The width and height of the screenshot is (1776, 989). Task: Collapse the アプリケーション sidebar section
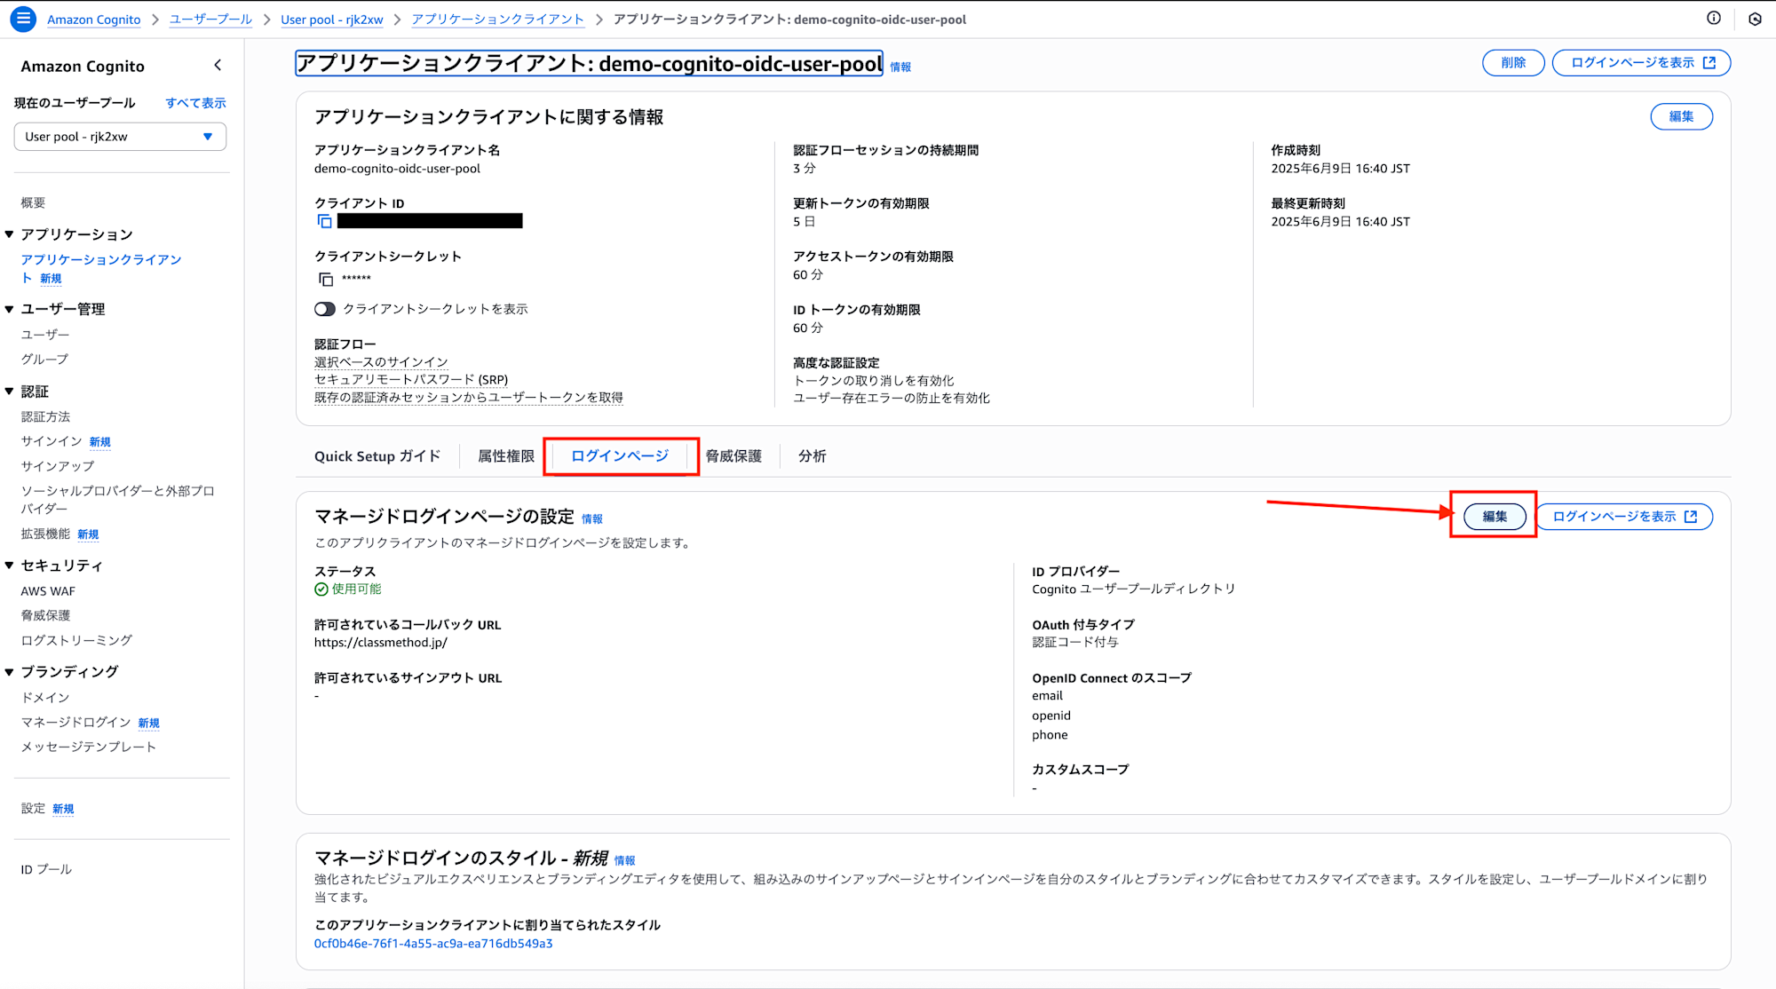pos(10,234)
